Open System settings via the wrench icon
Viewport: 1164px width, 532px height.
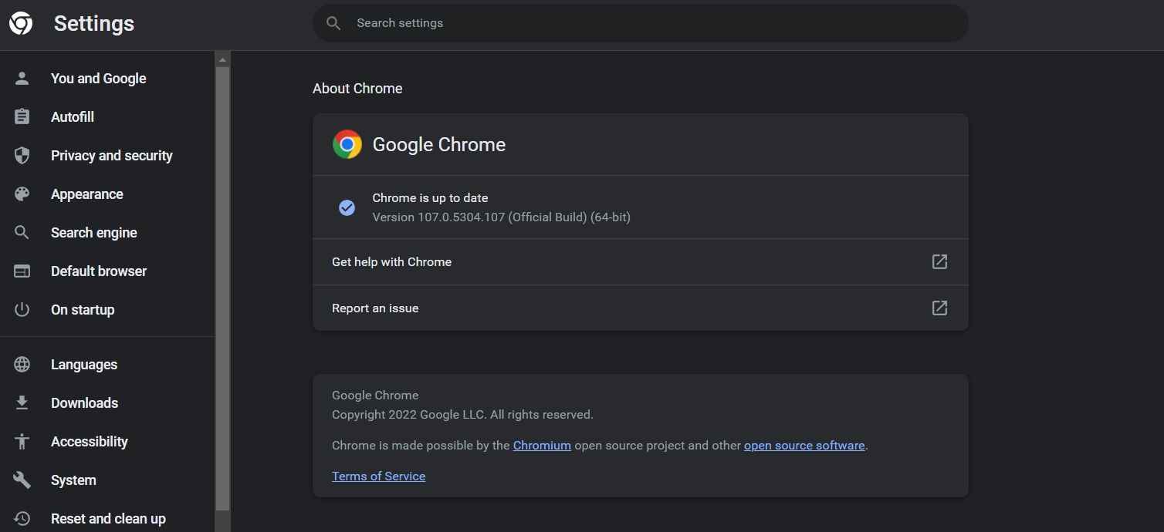tap(22, 480)
